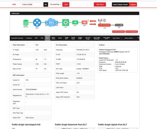Switch to the STB tab
Image resolution: width=157 pixels, height=129 pixels.
42,38
